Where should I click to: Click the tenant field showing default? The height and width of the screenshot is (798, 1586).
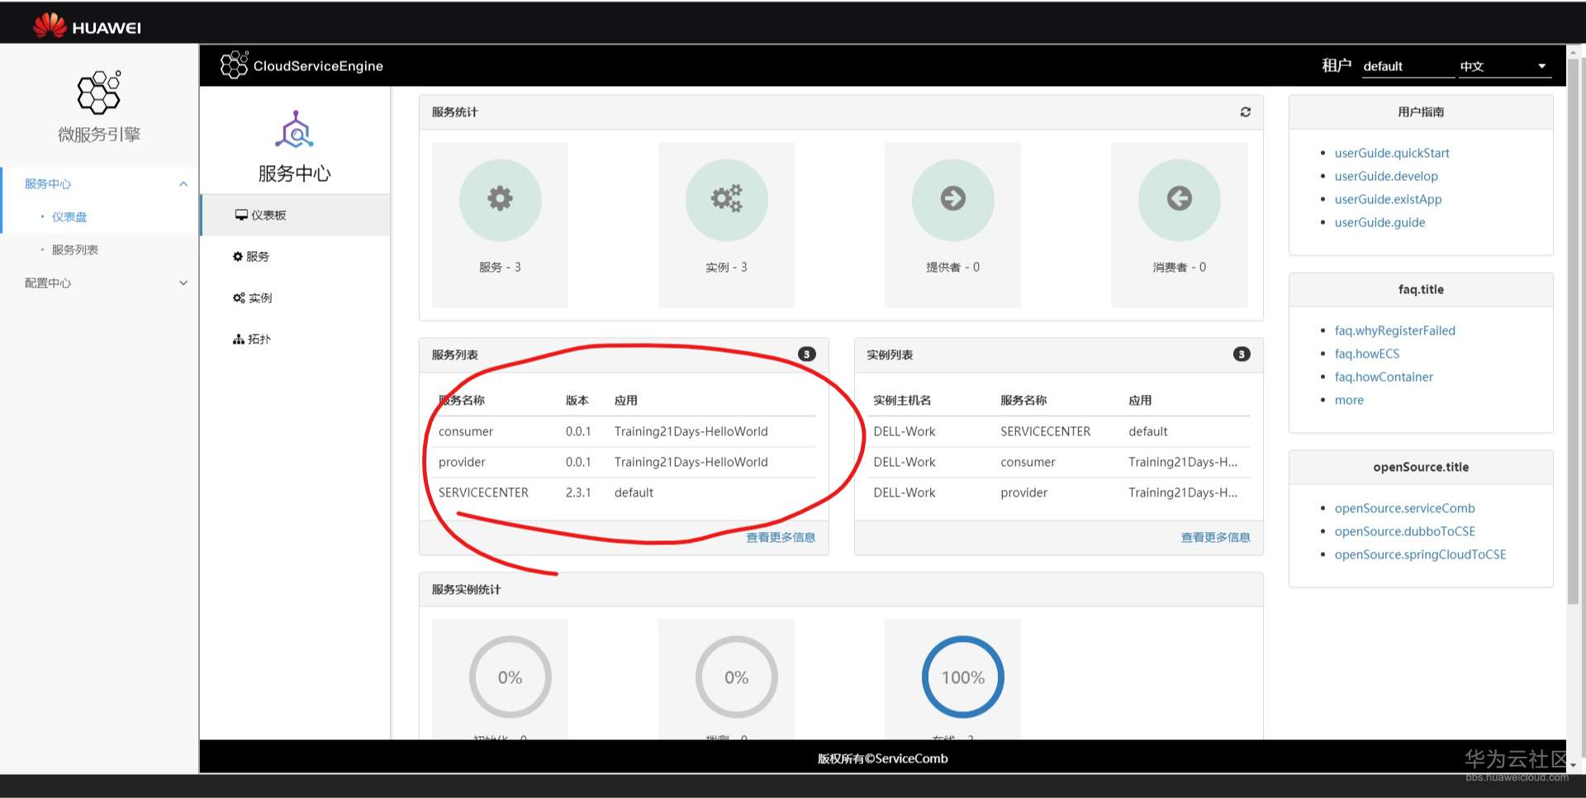pos(1408,66)
